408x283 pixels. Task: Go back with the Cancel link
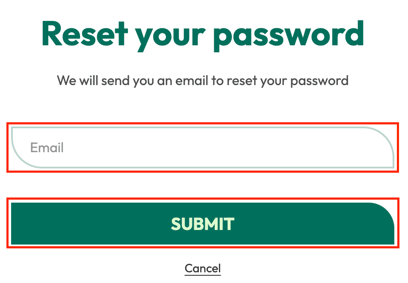pos(203,268)
